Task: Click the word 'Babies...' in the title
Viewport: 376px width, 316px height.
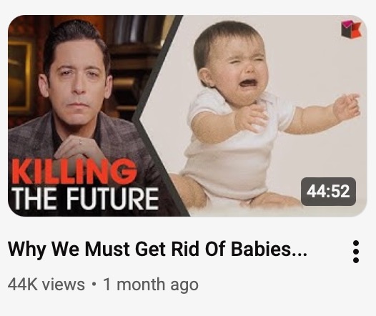Action: pos(269,248)
